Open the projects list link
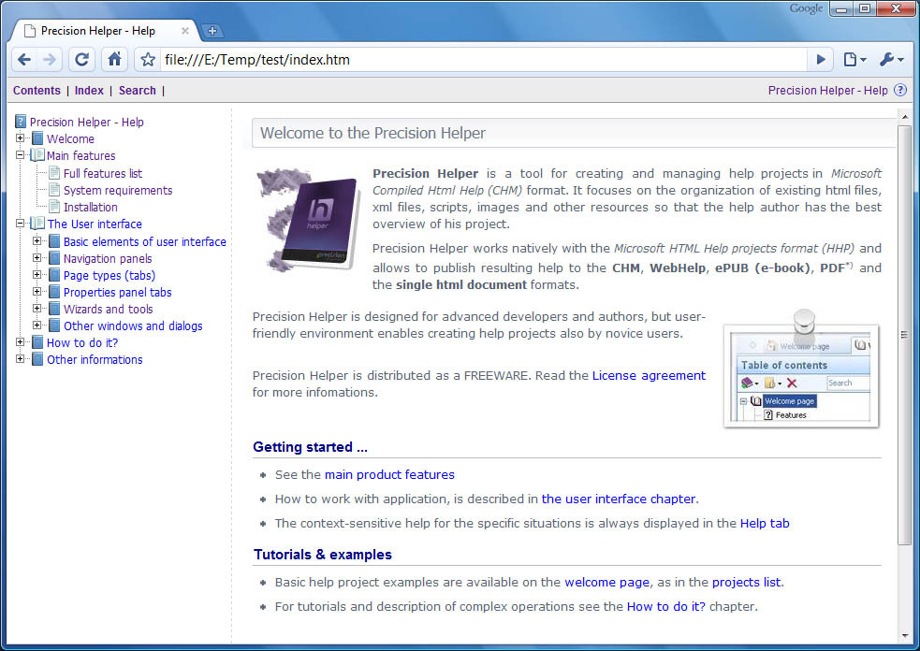920x651 pixels. tap(746, 583)
